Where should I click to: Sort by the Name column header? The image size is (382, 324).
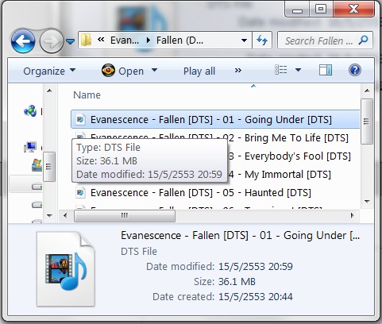click(87, 94)
